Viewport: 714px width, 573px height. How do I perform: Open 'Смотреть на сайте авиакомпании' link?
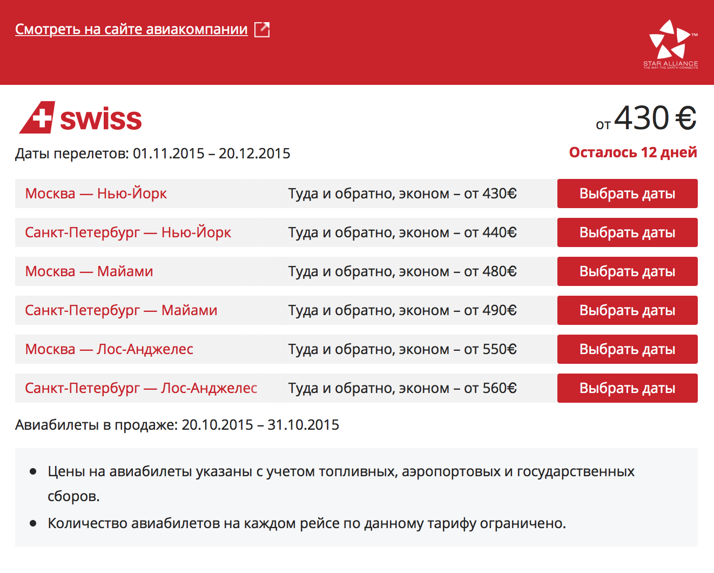131,29
